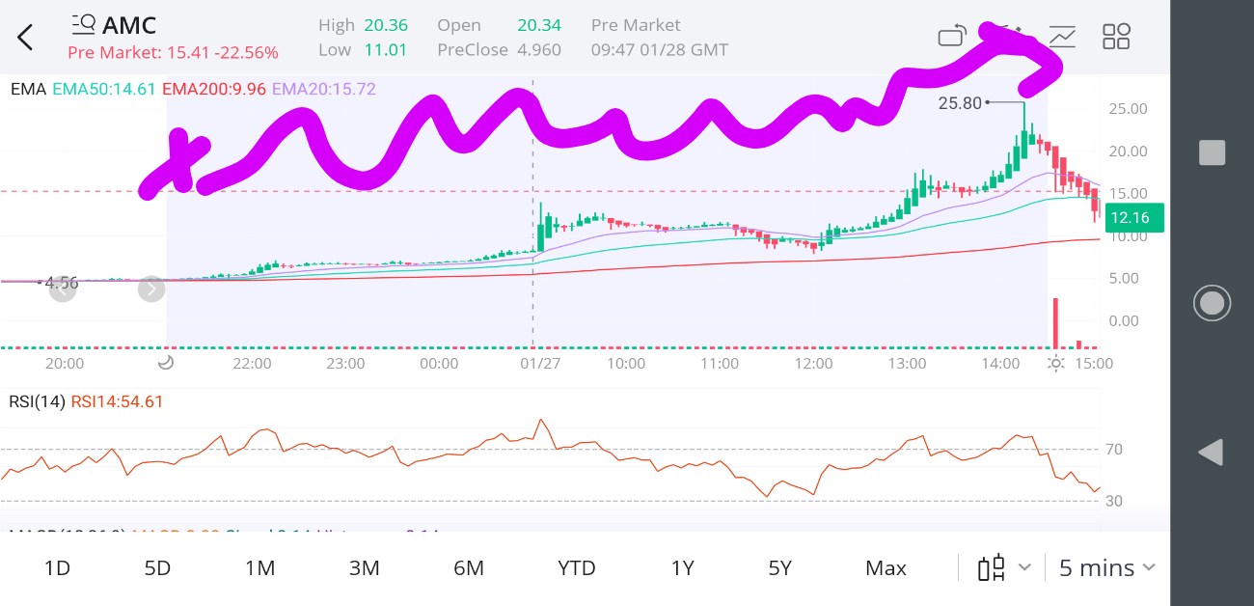Tap the RSI(14) indicator label
Image resolution: width=1254 pixels, height=606 pixels.
click(37, 401)
